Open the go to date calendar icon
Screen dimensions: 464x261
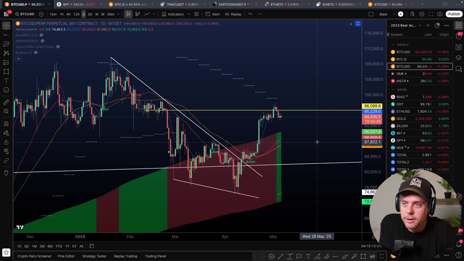[x=92, y=246]
